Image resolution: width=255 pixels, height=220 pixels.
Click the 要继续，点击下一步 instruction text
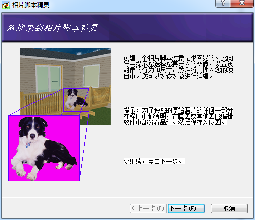(x=153, y=161)
